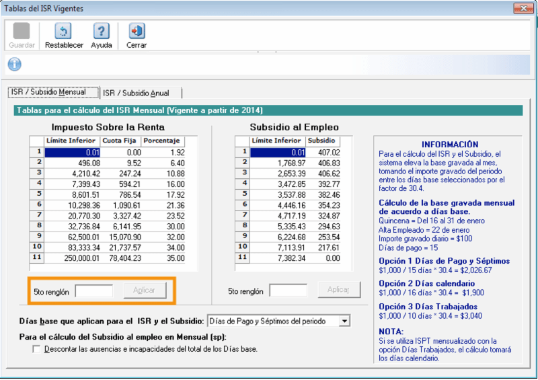
Task: Select the ISR / Subsidio Mensual tab
Action: [53, 92]
